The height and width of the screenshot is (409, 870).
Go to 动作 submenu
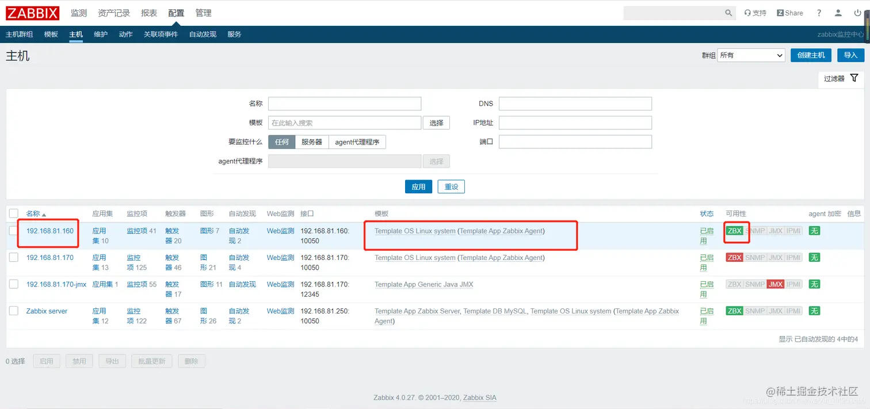click(x=125, y=35)
